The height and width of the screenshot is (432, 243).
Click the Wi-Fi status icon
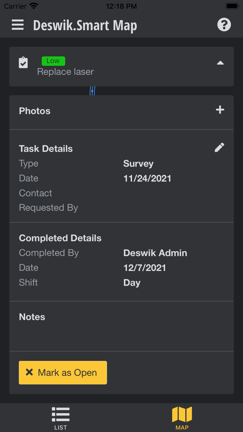point(33,6)
